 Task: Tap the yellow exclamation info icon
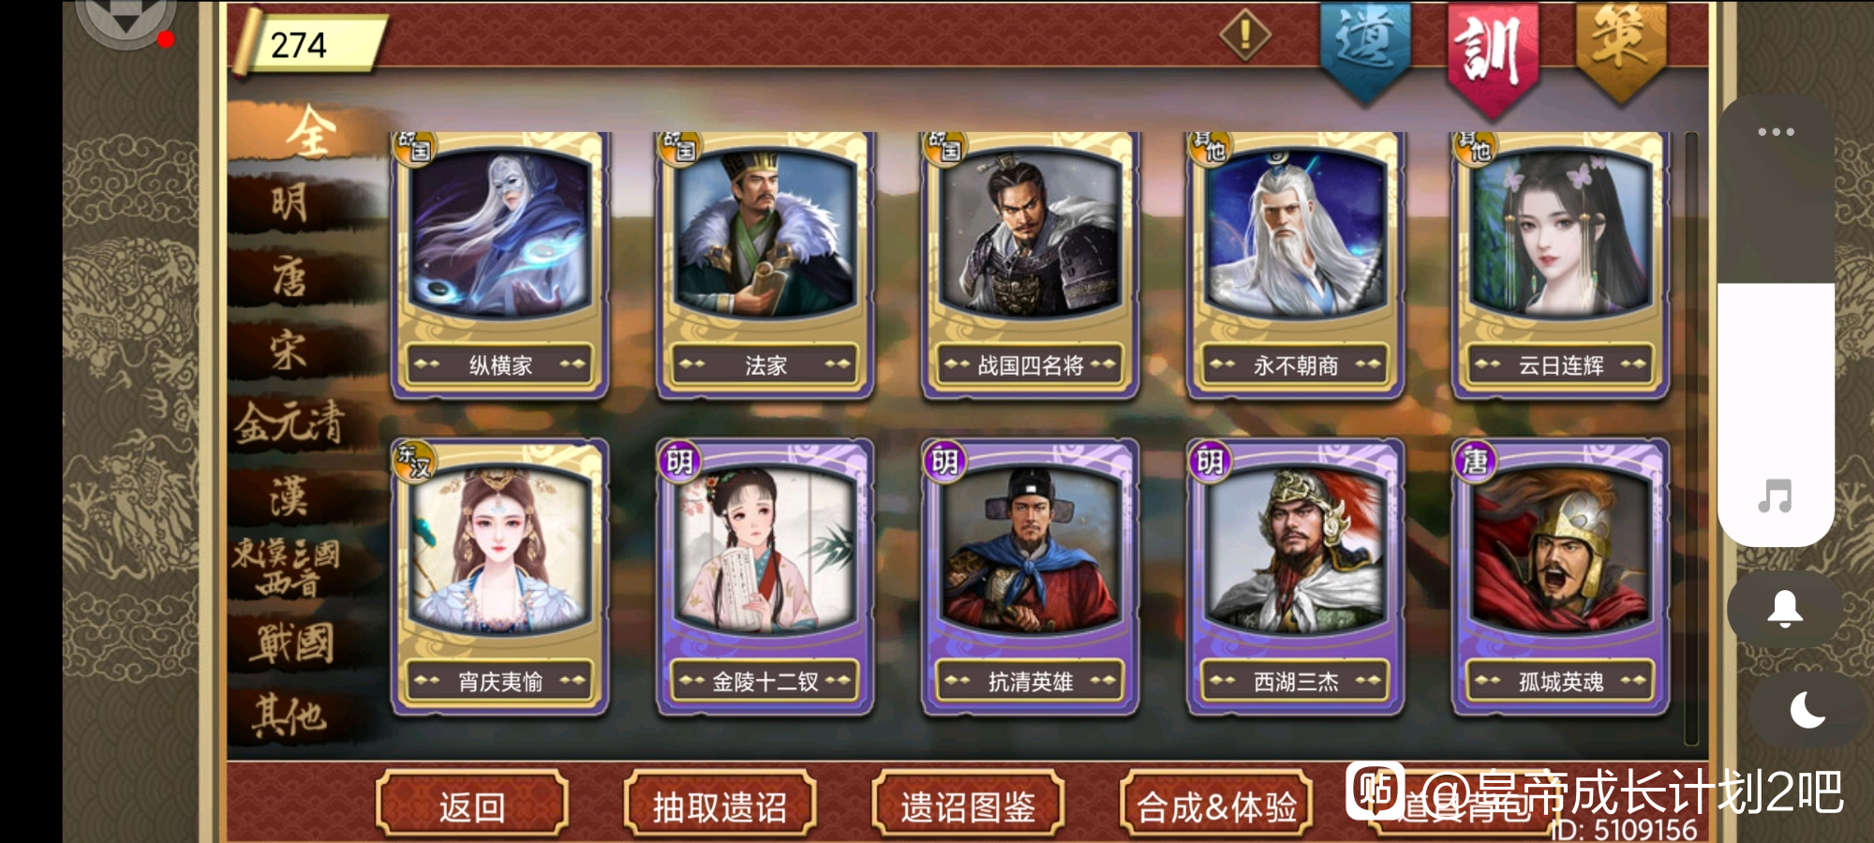[1245, 36]
